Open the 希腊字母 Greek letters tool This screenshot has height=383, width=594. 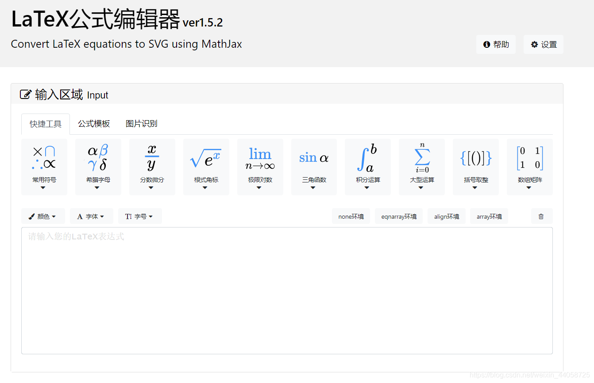coord(98,167)
